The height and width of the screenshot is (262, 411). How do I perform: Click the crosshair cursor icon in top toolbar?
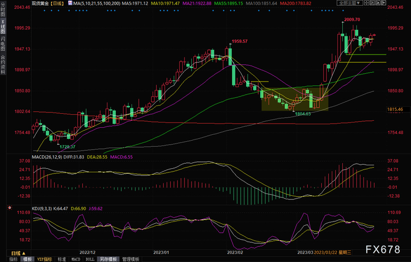367,3
